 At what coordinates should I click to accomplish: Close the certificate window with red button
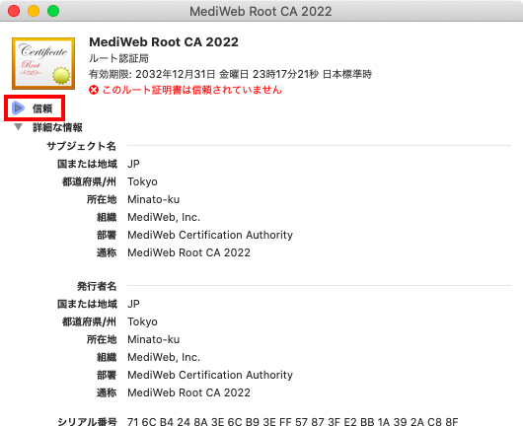click(14, 11)
